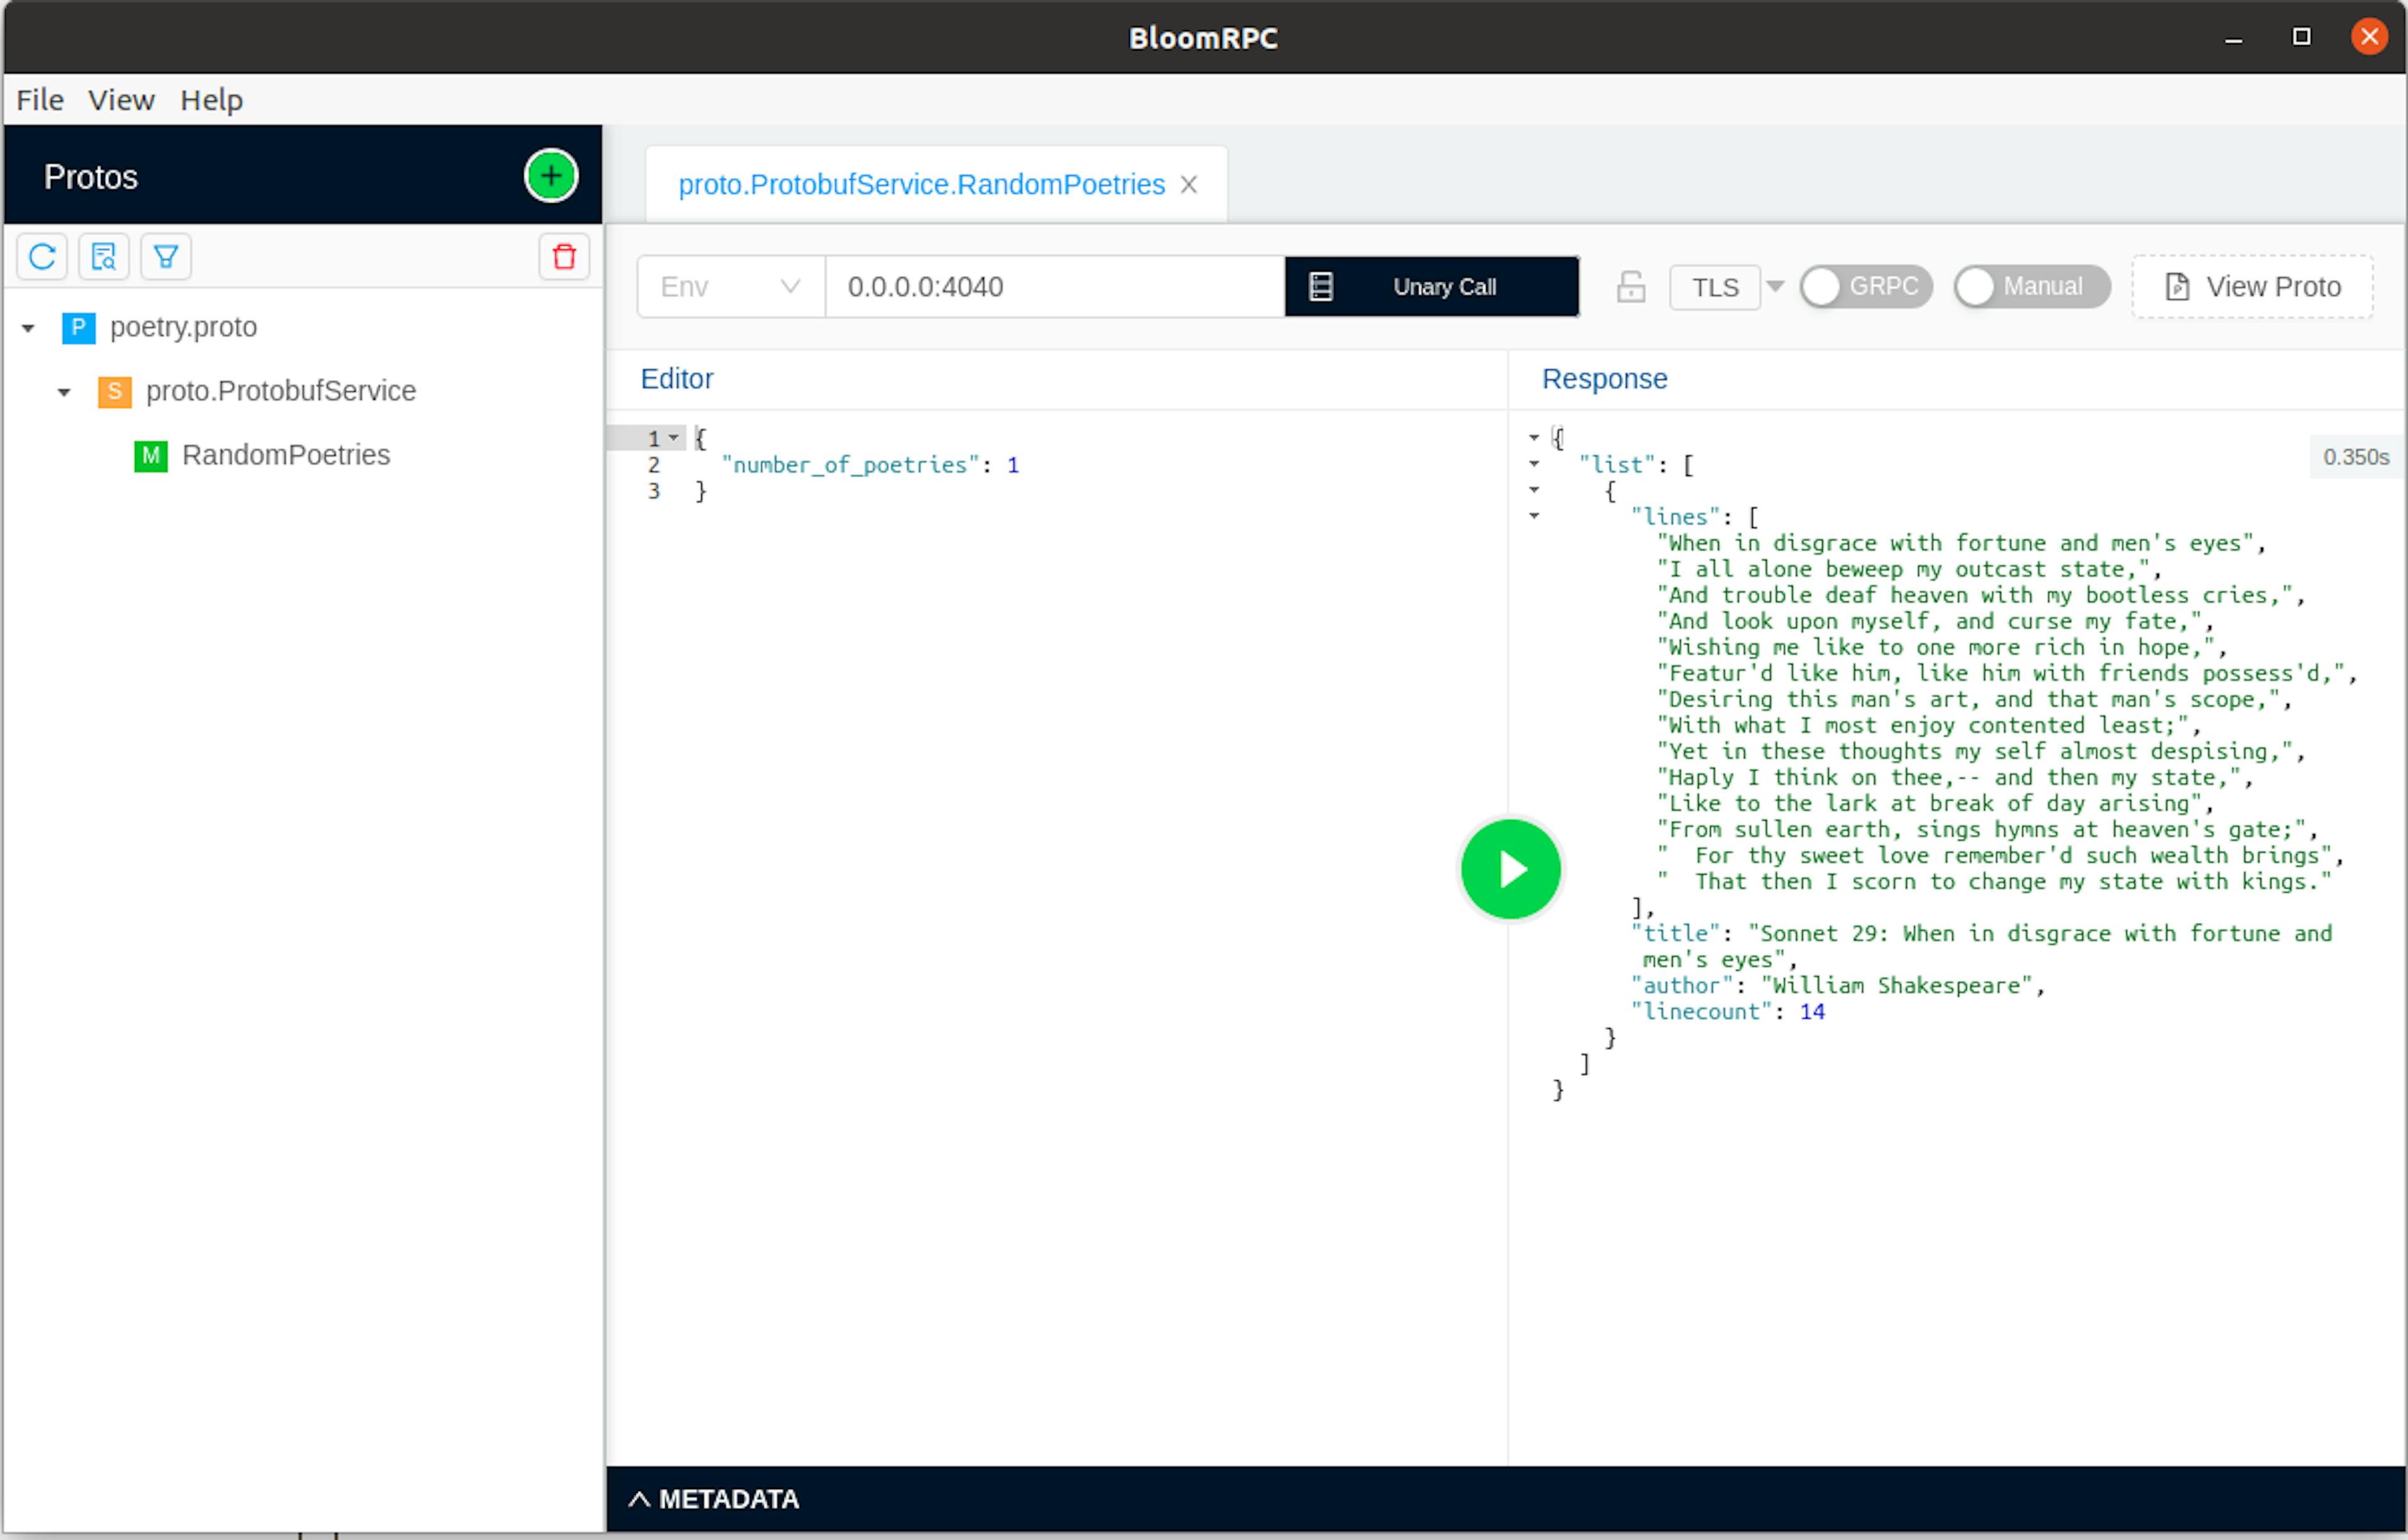This screenshot has width=2408, height=1540.
Task: Click the server address input field
Action: tap(1054, 287)
